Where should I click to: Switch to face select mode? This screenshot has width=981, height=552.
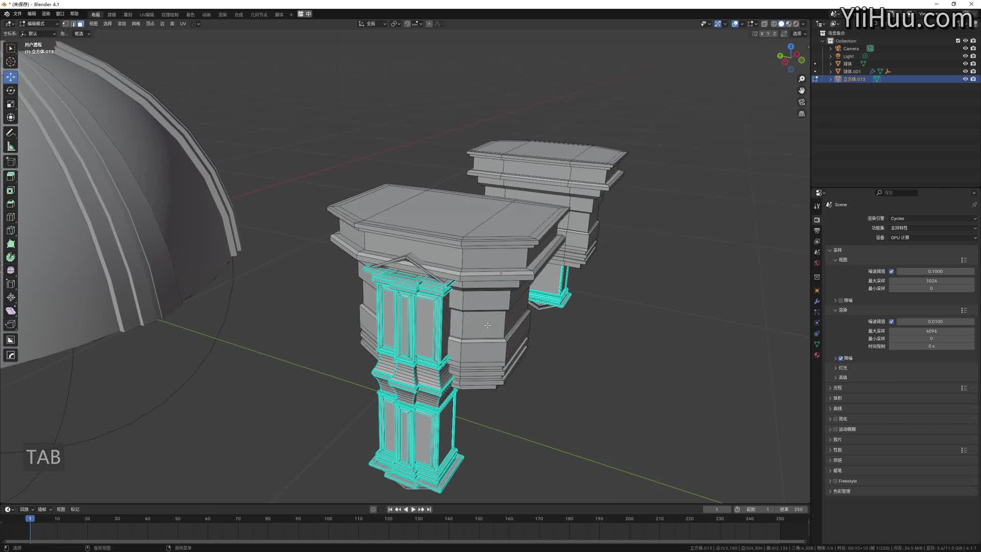[x=81, y=24]
